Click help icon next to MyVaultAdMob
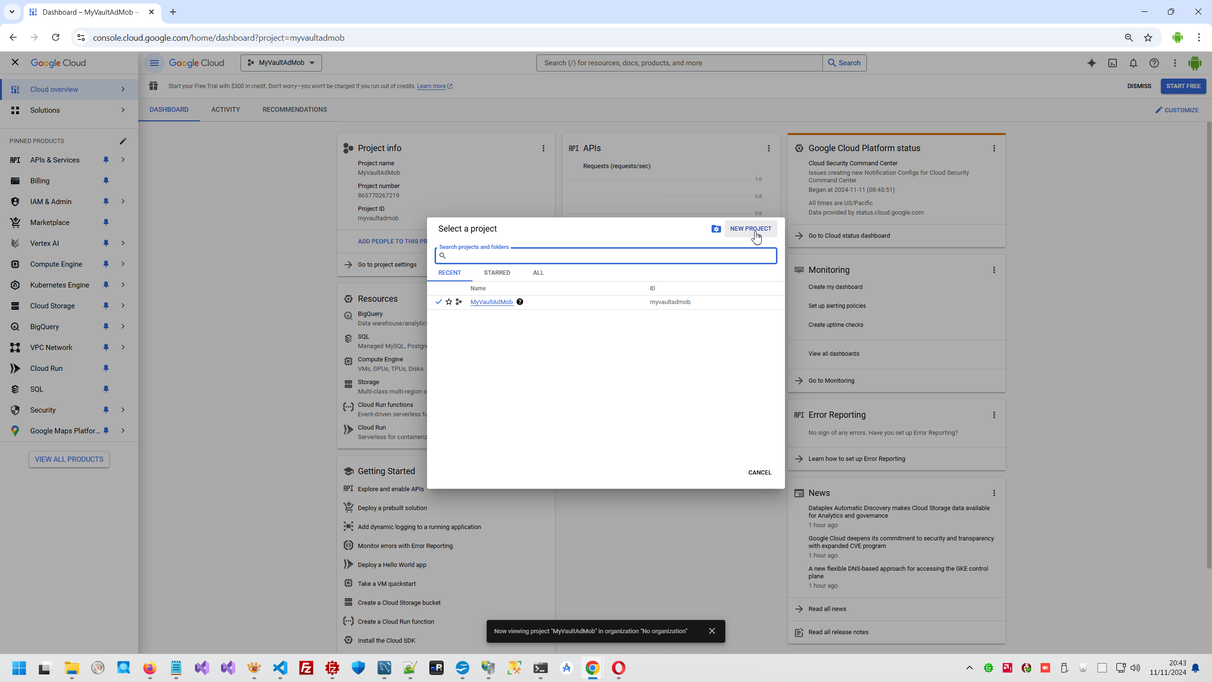 520,302
